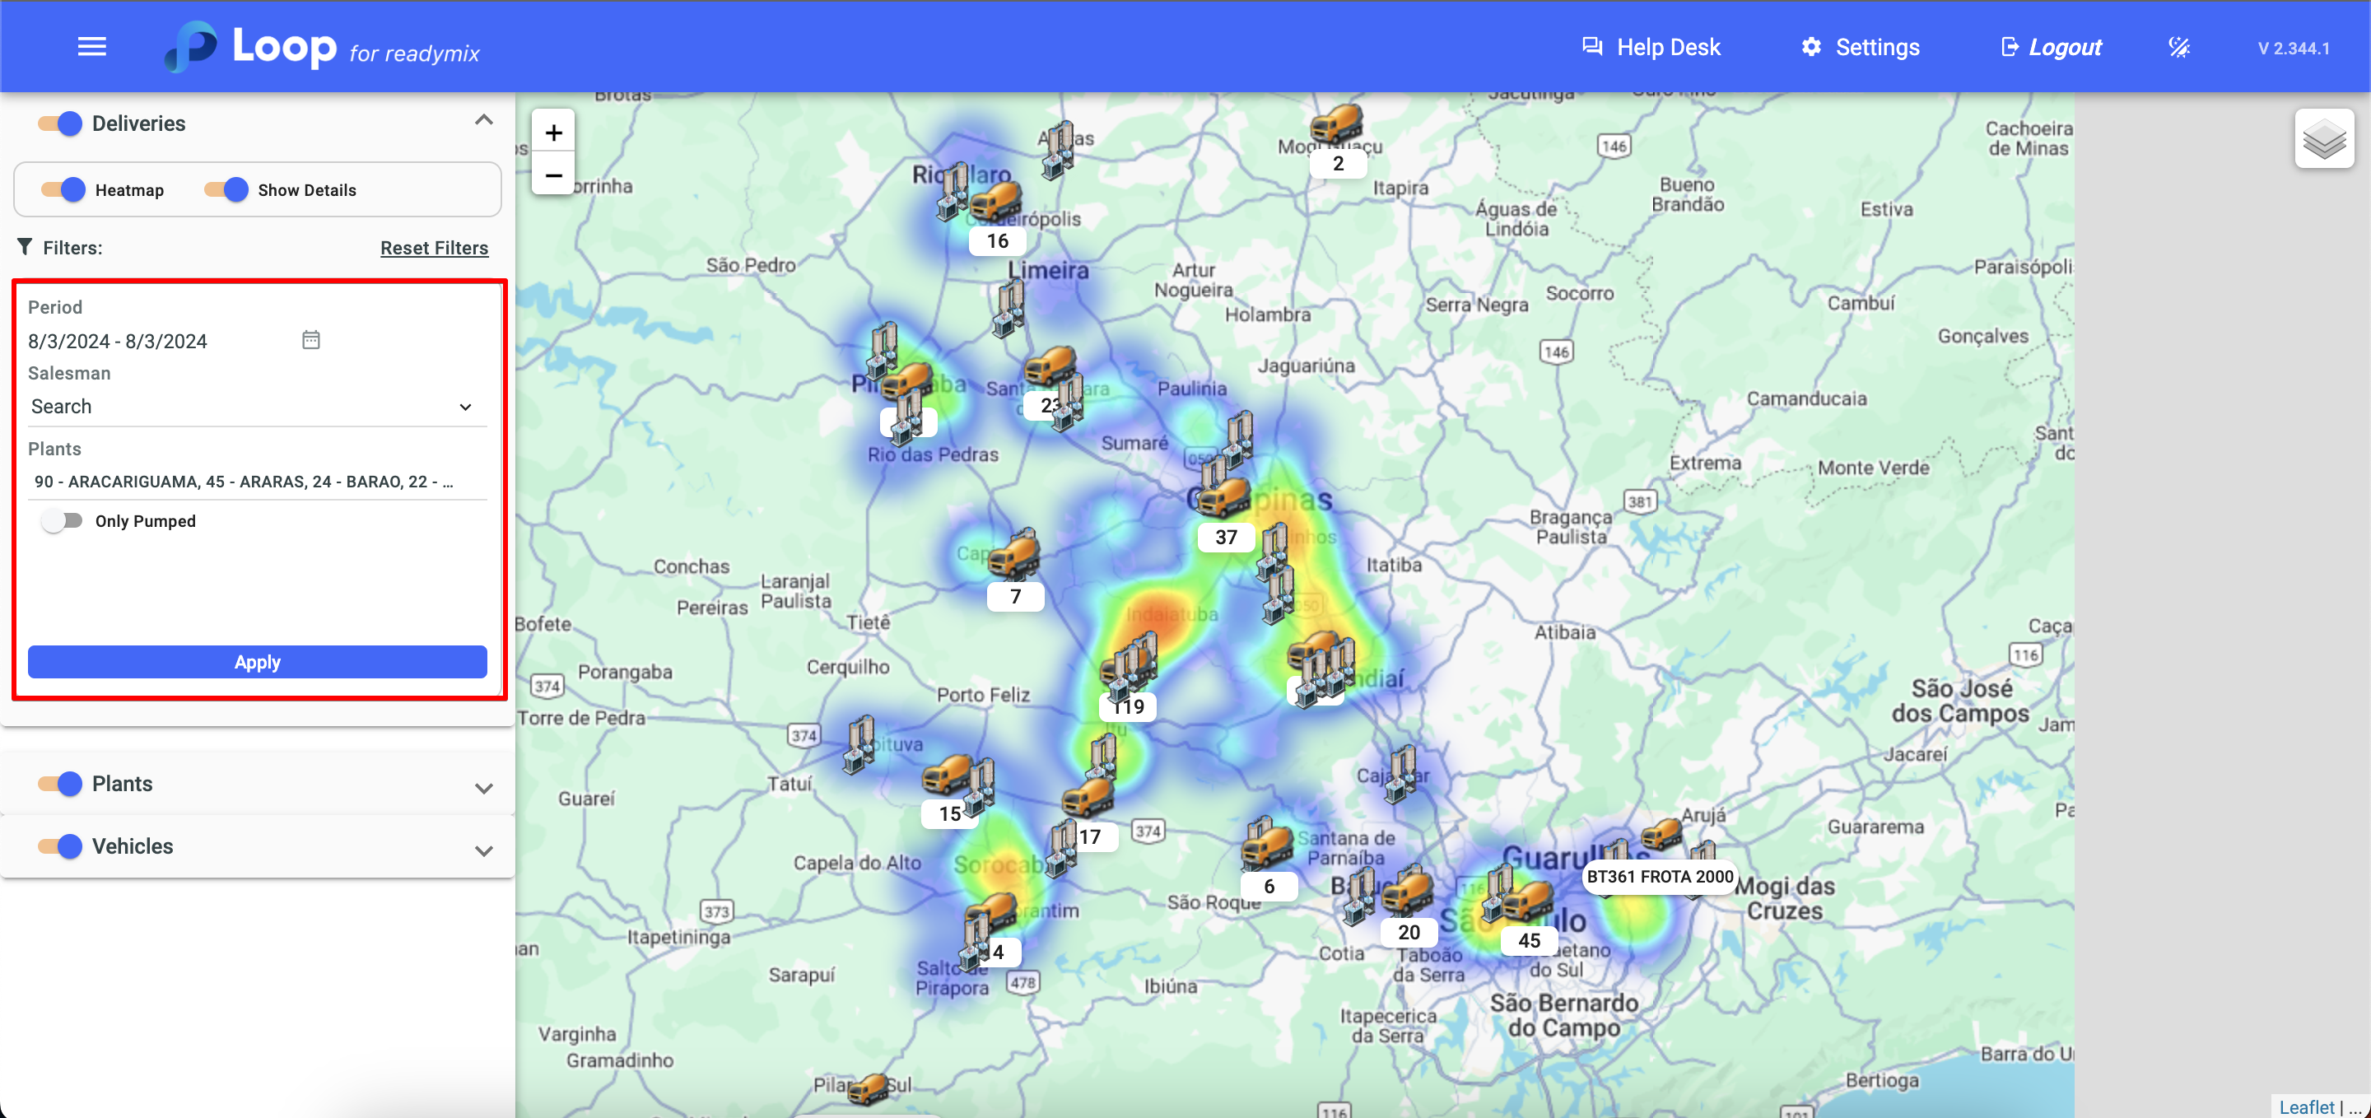This screenshot has width=2371, height=1118.
Task: Open the Period calendar picker icon
Action: tap(311, 341)
